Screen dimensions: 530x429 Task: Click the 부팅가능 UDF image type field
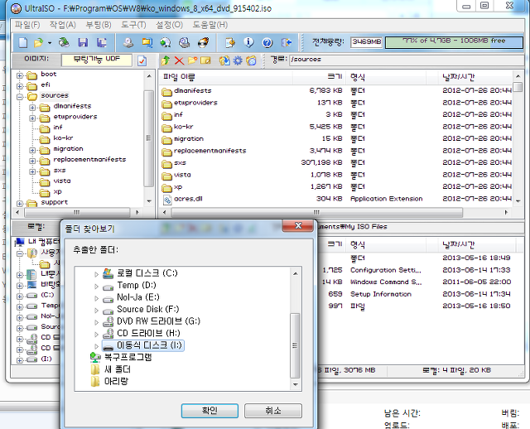[x=97, y=60]
